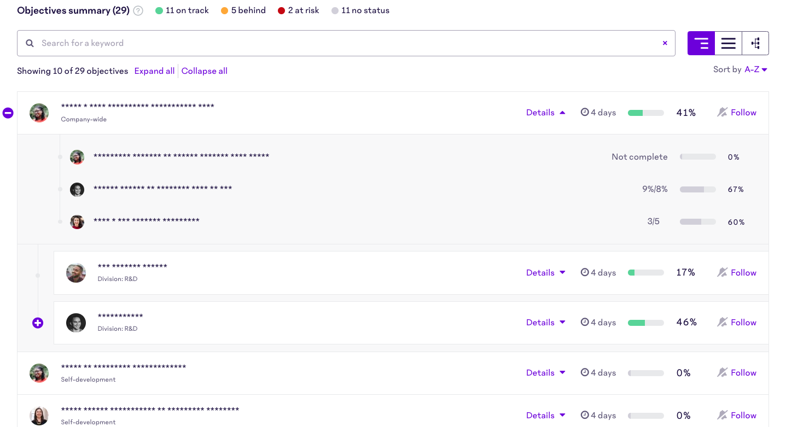
Task: Open the org chart alignment view
Action: click(755, 43)
